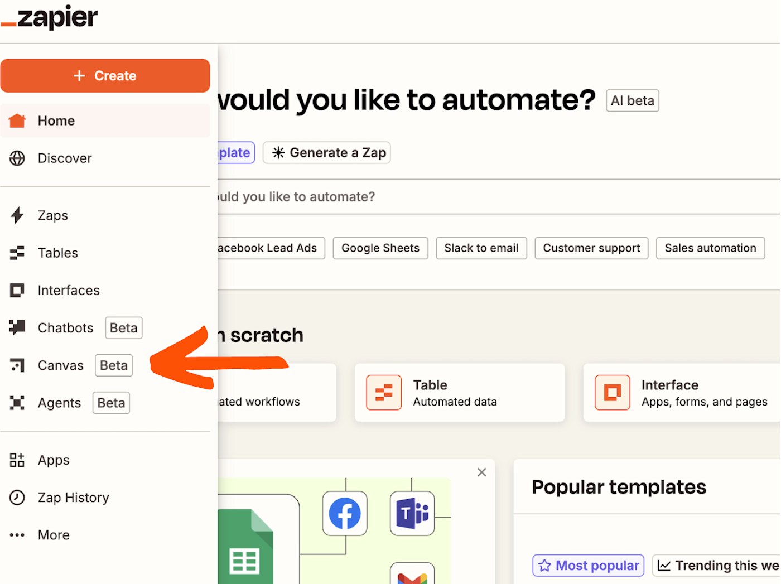Open Agents in the sidebar
The height and width of the screenshot is (584, 781).
(x=59, y=403)
